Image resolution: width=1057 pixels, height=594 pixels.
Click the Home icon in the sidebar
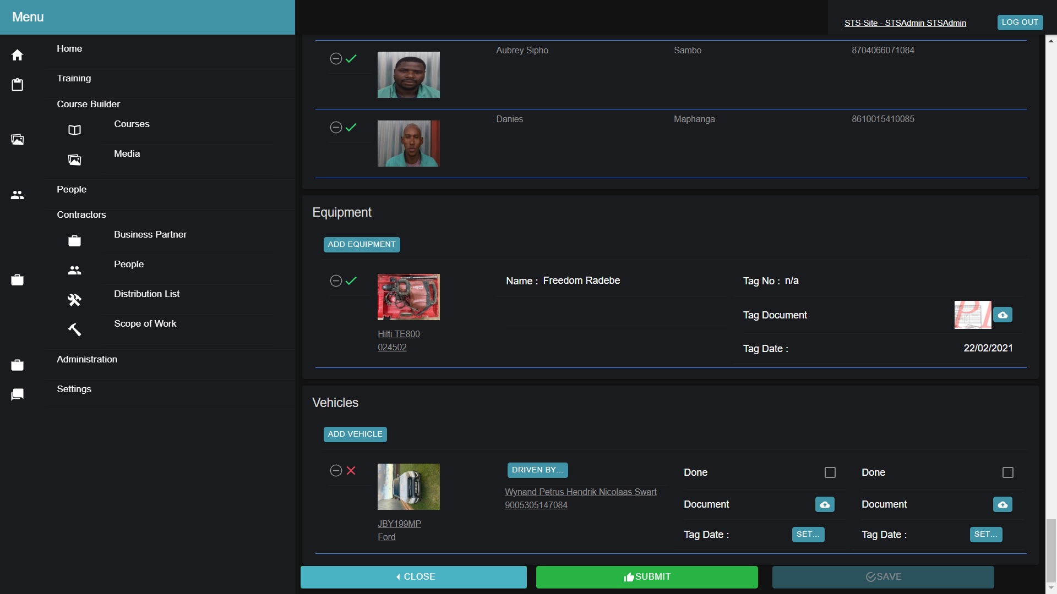[x=17, y=55]
